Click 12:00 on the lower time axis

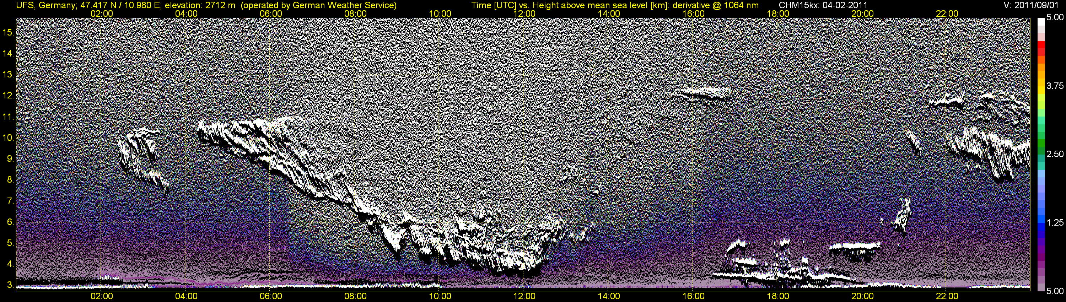[524, 296]
